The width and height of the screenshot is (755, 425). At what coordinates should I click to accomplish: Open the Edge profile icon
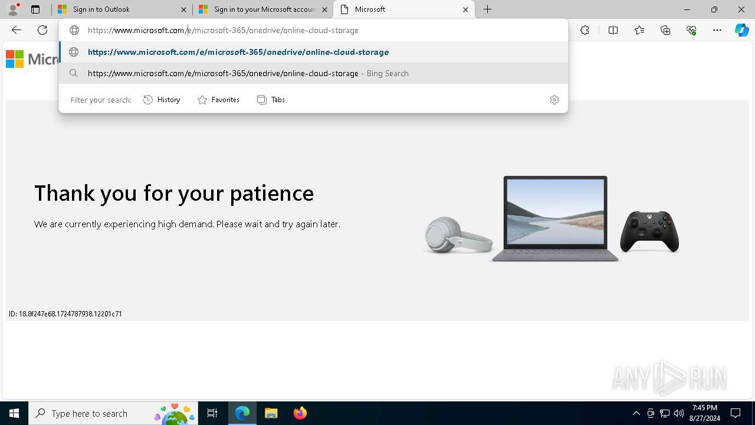tap(13, 9)
